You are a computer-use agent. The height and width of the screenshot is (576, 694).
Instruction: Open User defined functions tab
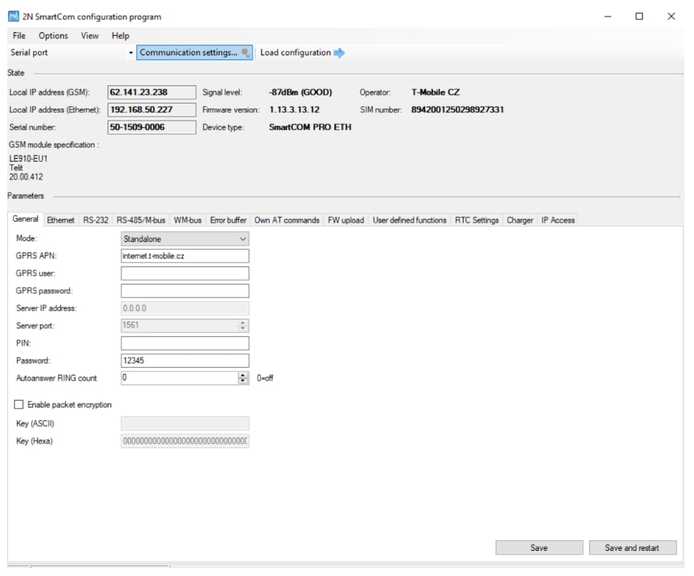[409, 220]
